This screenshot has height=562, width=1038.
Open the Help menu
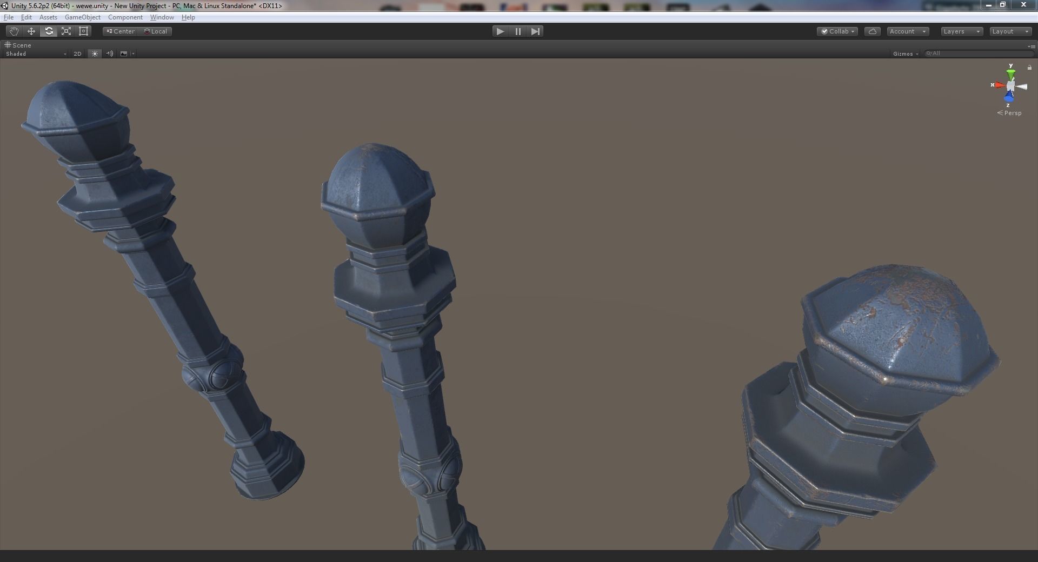pos(188,17)
